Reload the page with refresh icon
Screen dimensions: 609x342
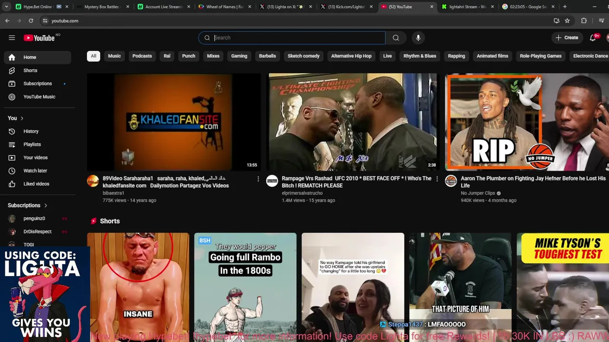coord(31,21)
